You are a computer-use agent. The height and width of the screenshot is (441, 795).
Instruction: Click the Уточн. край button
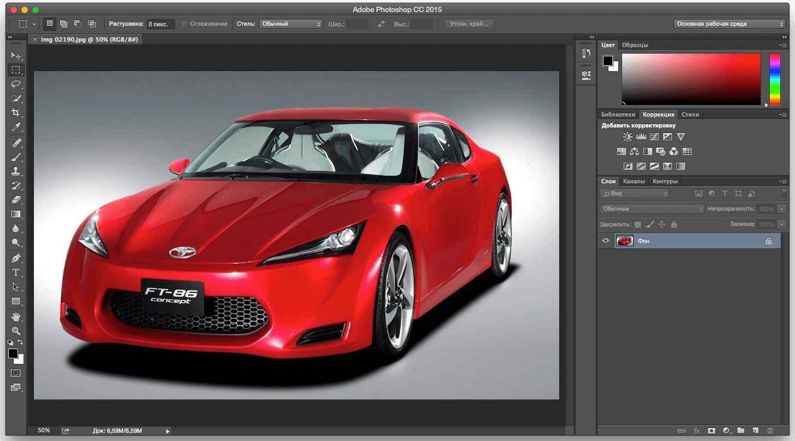[469, 24]
